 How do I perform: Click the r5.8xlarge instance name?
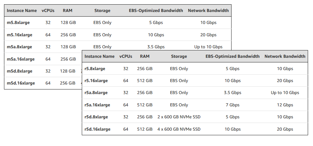coord(95,69)
